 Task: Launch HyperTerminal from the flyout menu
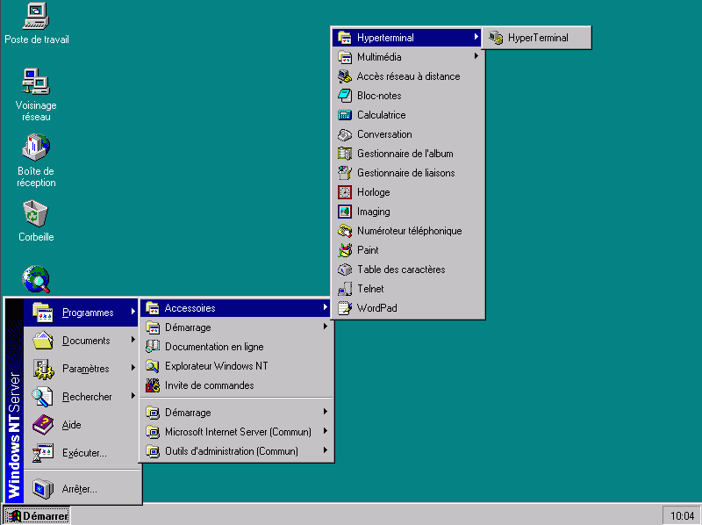pyautogui.click(x=537, y=38)
